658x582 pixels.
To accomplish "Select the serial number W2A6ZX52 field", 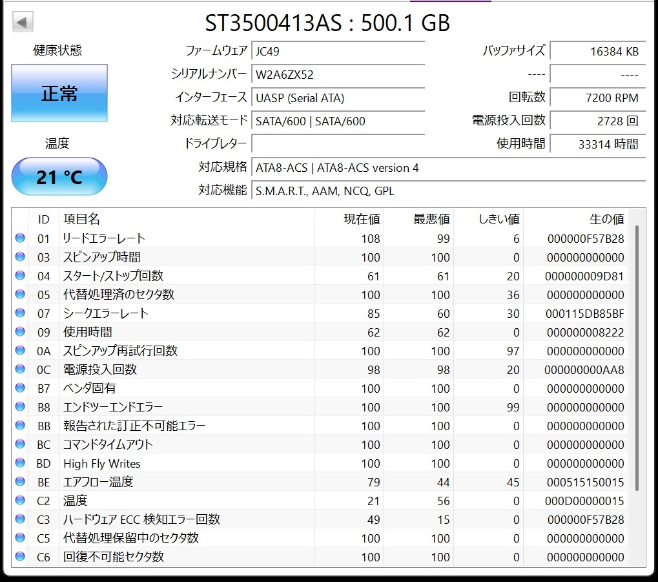I will tap(338, 74).
